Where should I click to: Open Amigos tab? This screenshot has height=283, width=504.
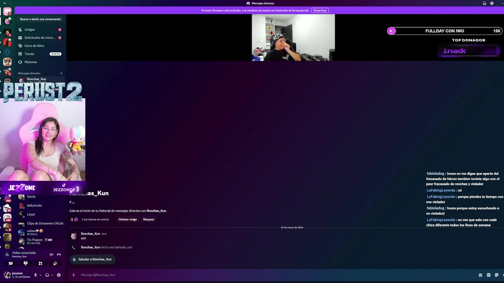40,29
